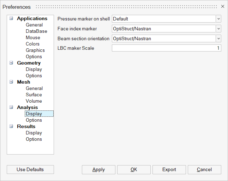This screenshot has width=228, height=181.
Task: Open Beam section orientation dropdown
Action: tap(218, 38)
